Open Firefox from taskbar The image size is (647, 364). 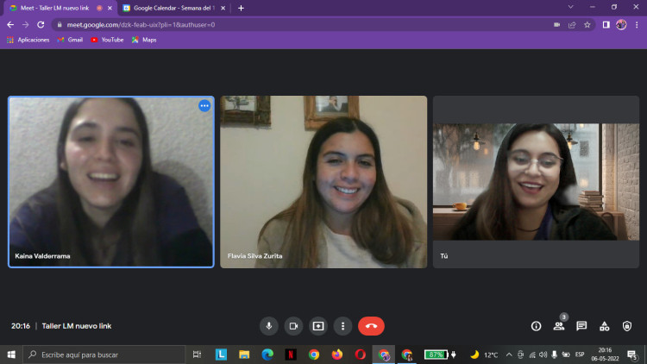pos(337,355)
